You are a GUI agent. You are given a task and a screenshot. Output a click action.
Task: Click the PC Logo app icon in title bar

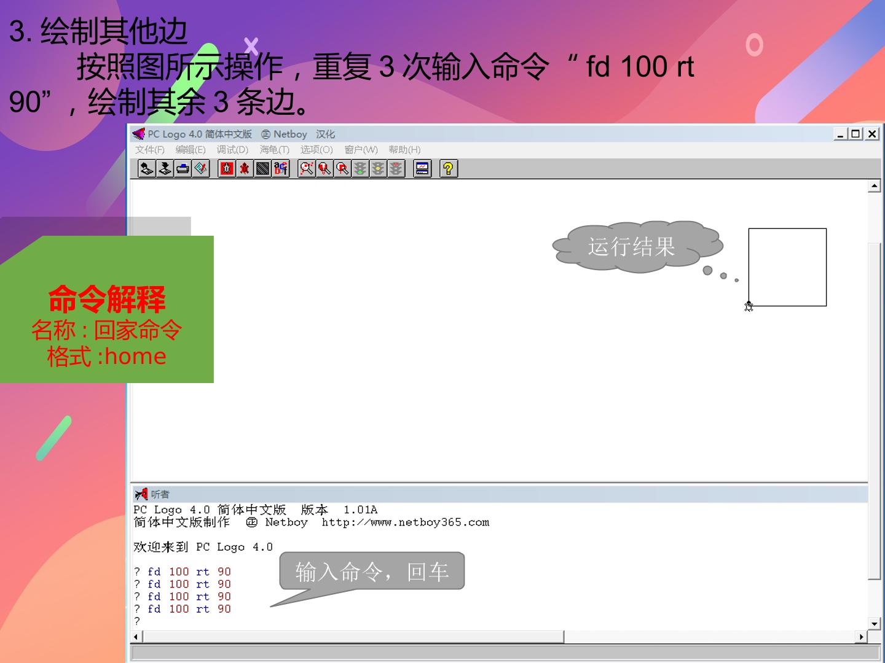coord(139,134)
